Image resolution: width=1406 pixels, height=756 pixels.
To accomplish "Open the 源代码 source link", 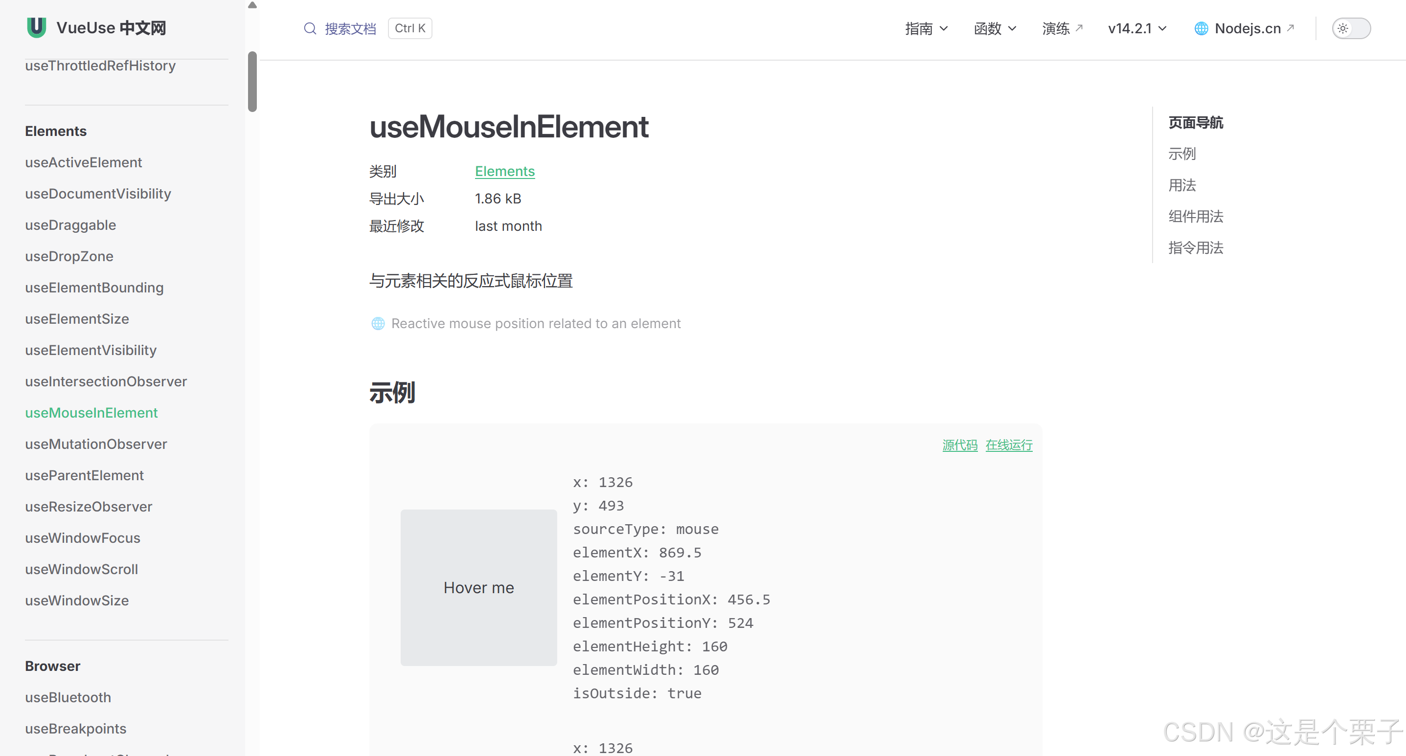I will 959,445.
